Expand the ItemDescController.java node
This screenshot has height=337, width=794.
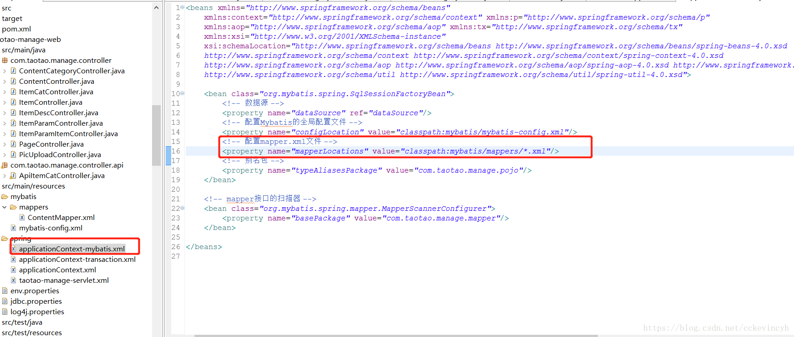[x=5, y=113]
